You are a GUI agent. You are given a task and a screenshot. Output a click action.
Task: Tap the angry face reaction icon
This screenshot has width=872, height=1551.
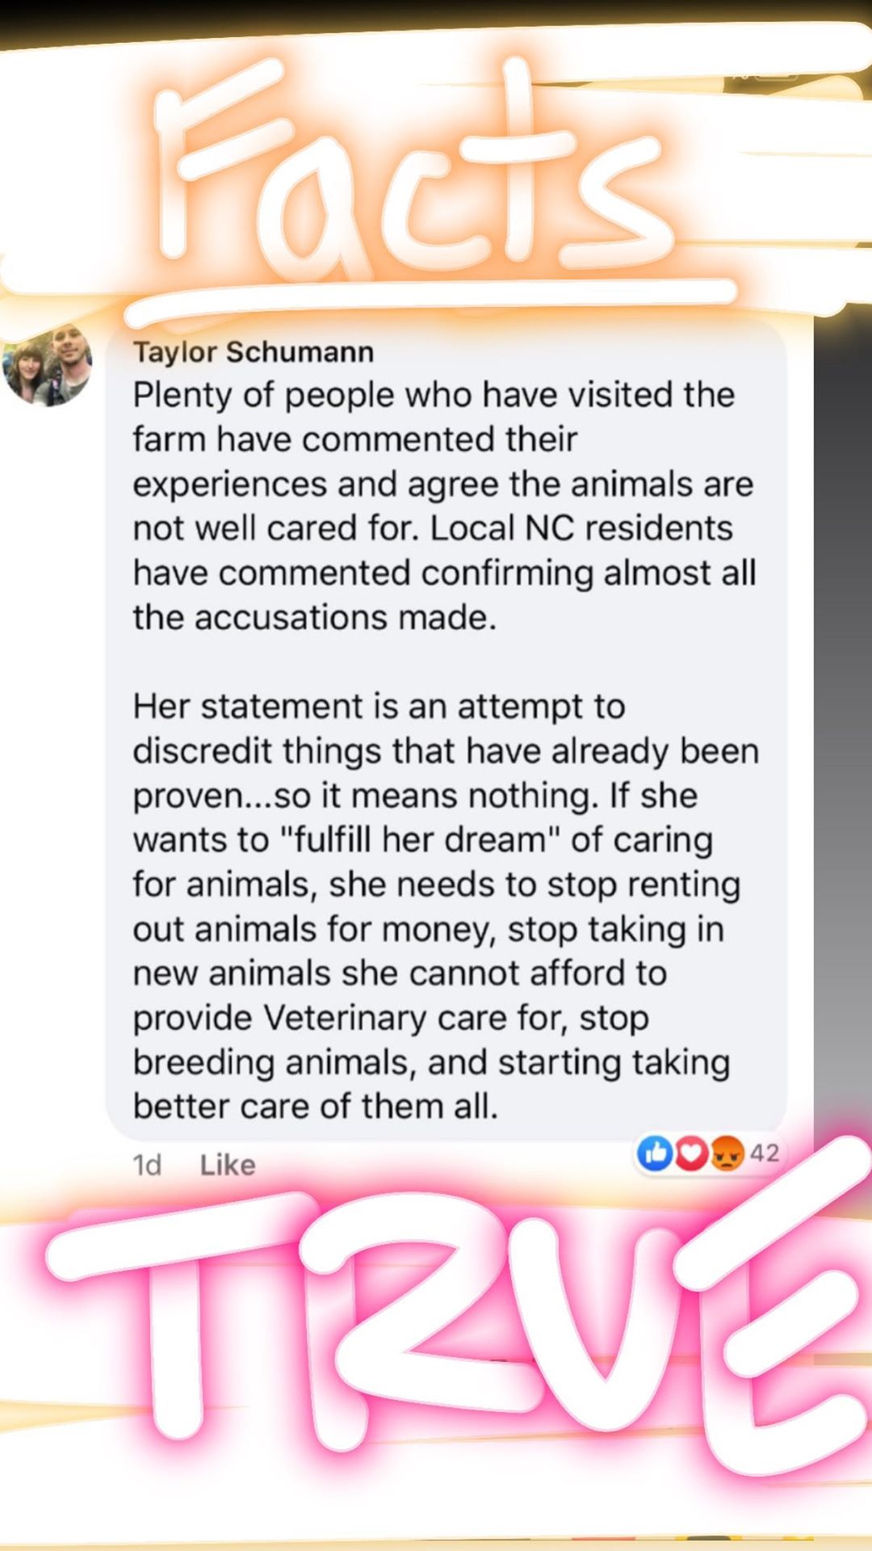tap(726, 1154)
